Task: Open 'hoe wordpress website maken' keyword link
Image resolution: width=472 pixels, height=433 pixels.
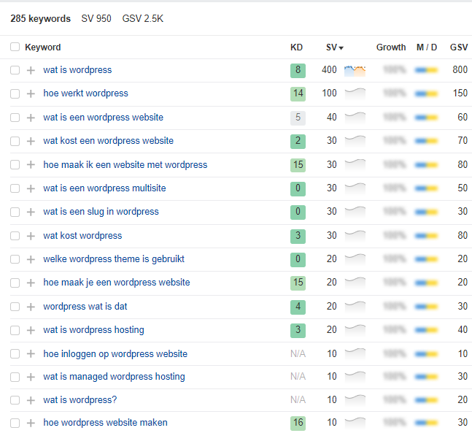Action: click(x=105, y=423)
